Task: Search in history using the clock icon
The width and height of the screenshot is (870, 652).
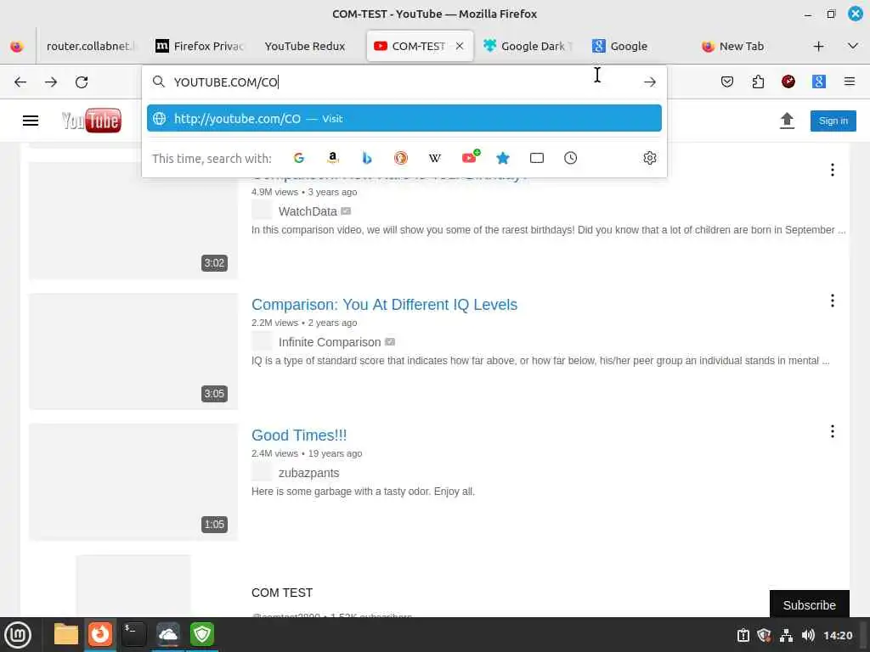Action: [570, 158]
